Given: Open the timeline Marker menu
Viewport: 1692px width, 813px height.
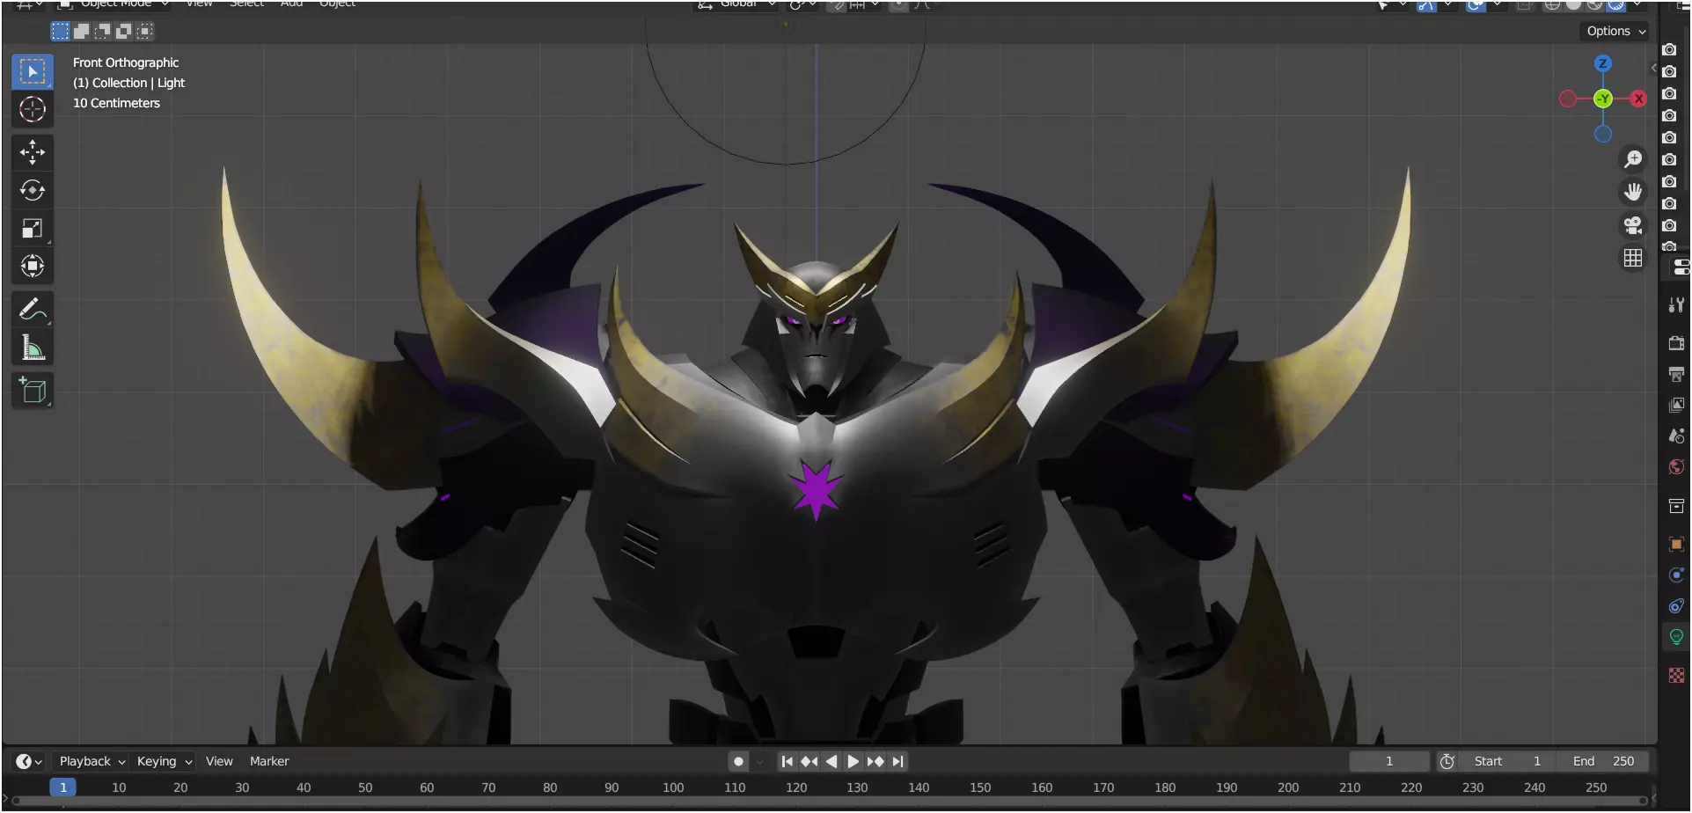Looking at the screenshot, I should tap(269, 762).
